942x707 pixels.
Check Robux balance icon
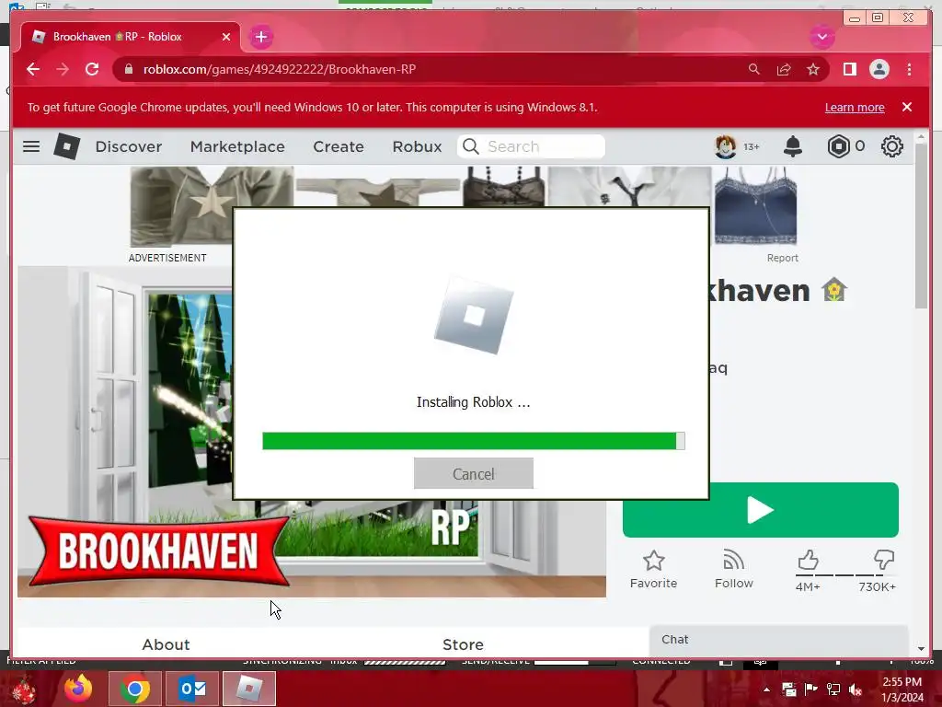[x=839, y=146]
